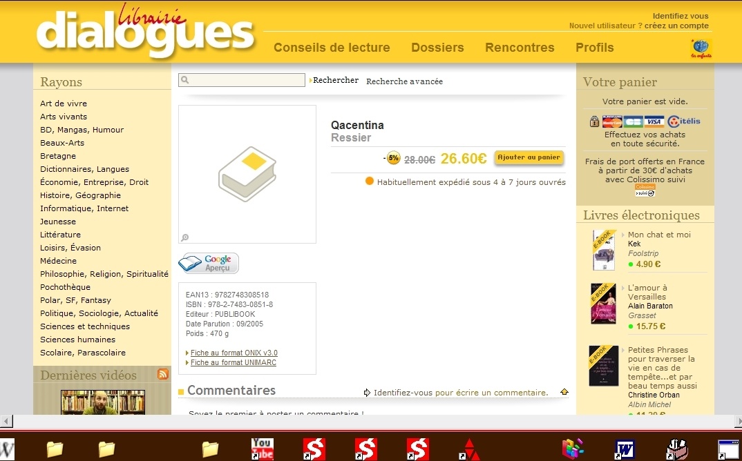Open Recherche avancée
The height and width of the screenshot is (461, 742).
[x=405, y=81]
